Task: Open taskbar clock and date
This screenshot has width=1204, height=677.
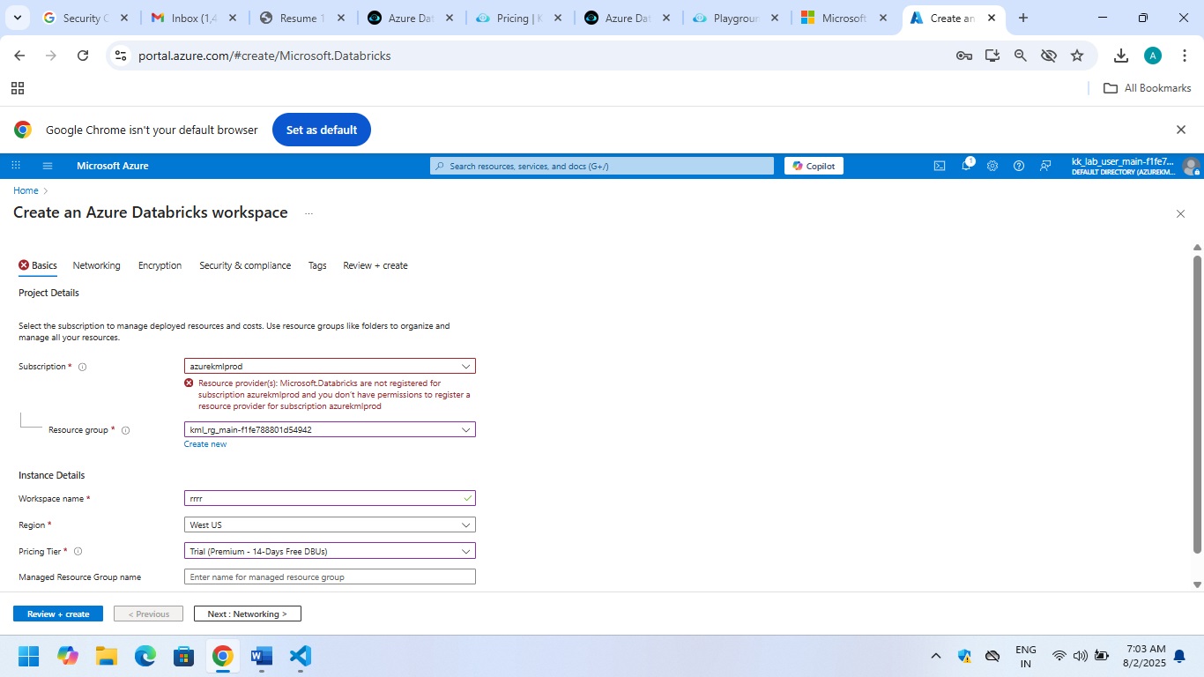Action: 1144,656
